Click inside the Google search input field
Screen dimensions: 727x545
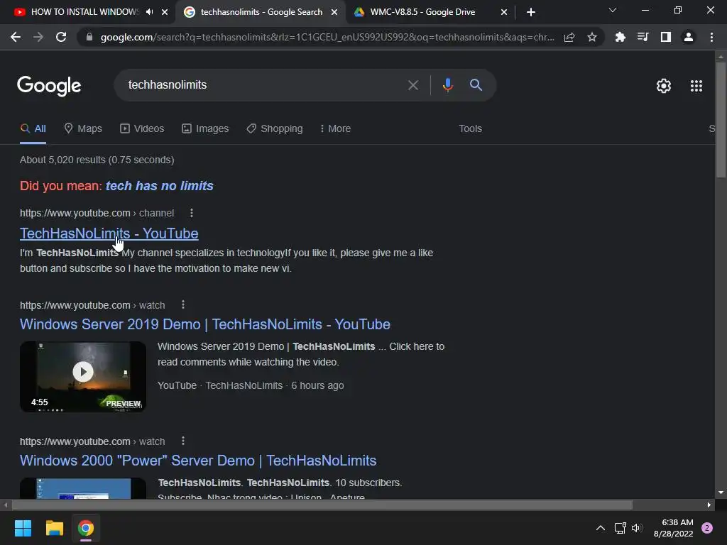tap(262, 85)
